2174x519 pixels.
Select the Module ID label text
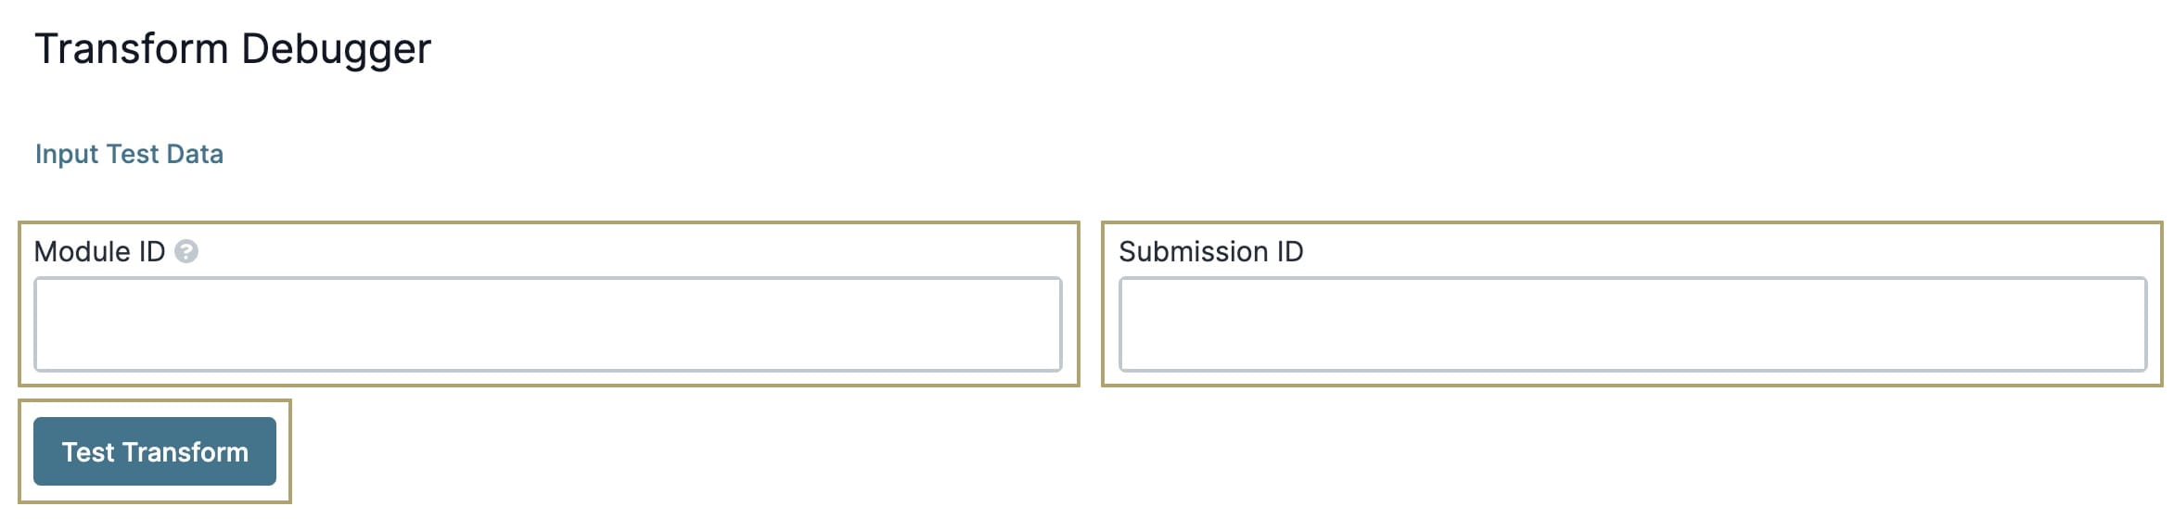click(99, 251)
